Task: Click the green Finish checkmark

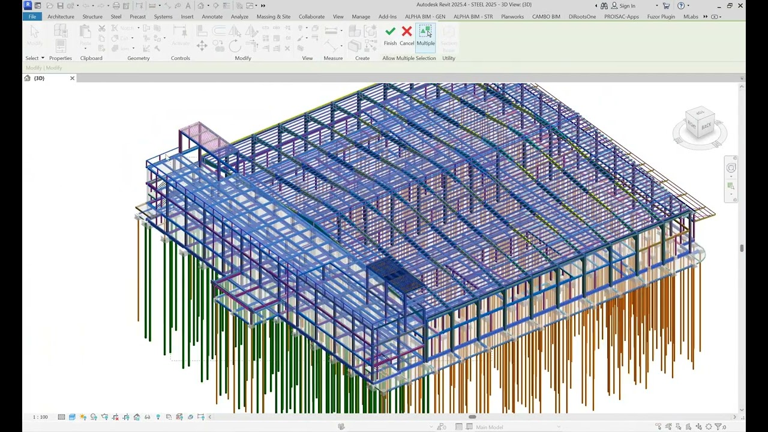Action: (x=390, y=31)
